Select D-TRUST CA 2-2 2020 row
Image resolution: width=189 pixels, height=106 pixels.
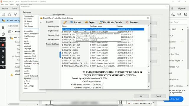pyautogui.click(x=103, y=42)
